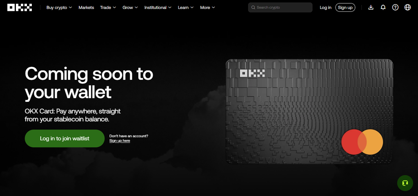The height and width of the screenshot is (196, 418).
Task: Focus the Search crypto field
Action: click(x=280, y=7)
